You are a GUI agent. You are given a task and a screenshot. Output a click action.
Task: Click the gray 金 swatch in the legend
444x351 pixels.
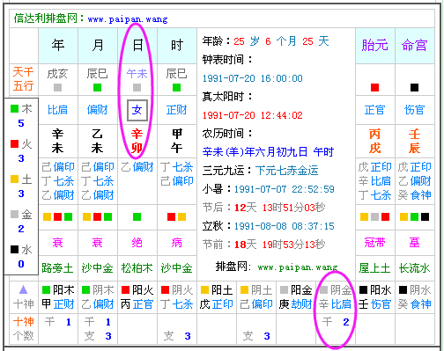(x=15, y=215)
